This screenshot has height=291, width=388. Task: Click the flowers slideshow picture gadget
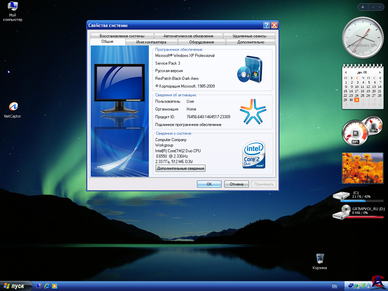pos(362,168)
